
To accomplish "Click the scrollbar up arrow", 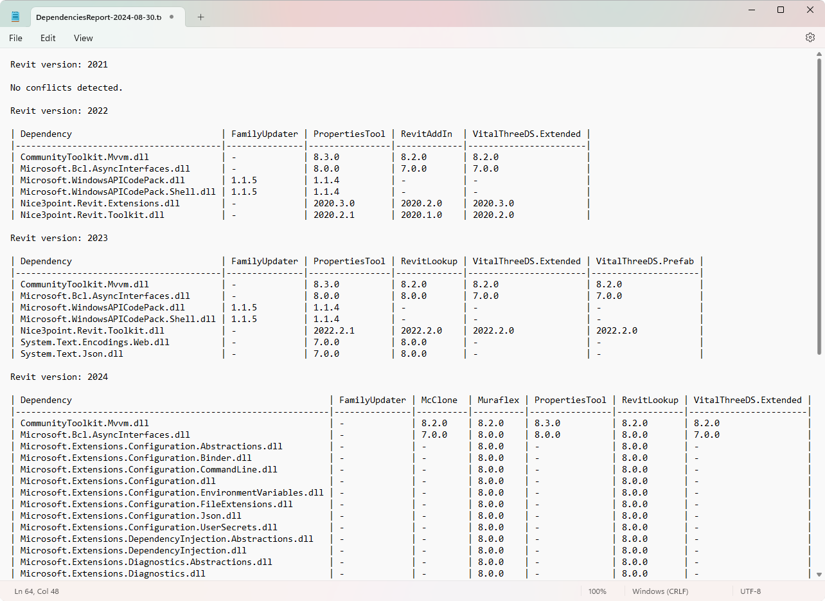I will point(819,55).
